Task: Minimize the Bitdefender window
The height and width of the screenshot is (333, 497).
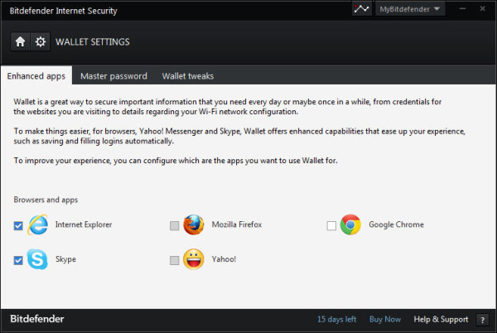Action: click(x=462, y=8)
